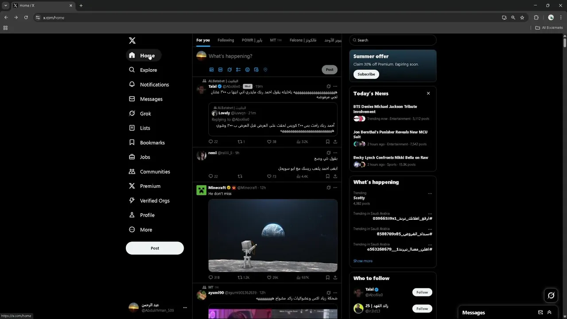The image size is (567, 319).
Task: Add media image icon in composer
Action: click(211, 70)
